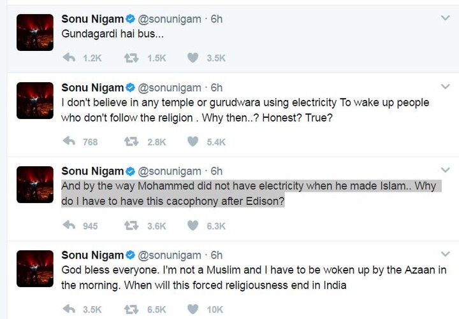Image resolution: width=459 pixels, height=319 pixels.
Task: Like the "God bless everyone" tweet
Action: [193, 309]
